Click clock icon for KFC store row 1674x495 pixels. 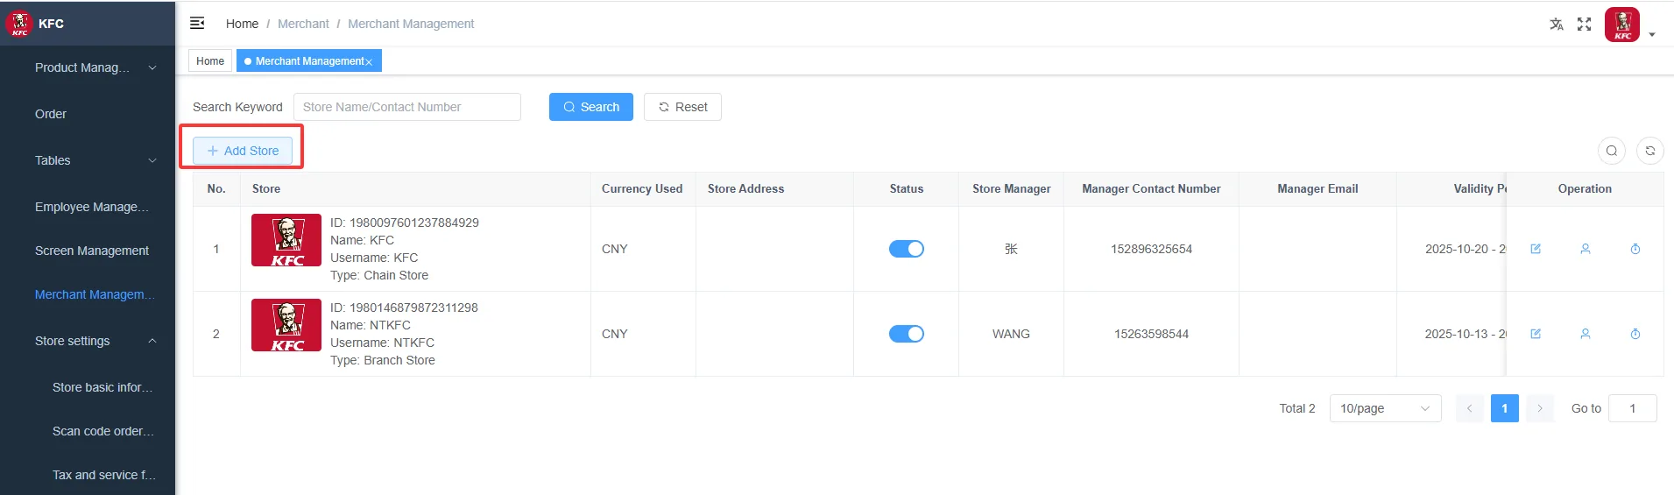coord(1635,249)
